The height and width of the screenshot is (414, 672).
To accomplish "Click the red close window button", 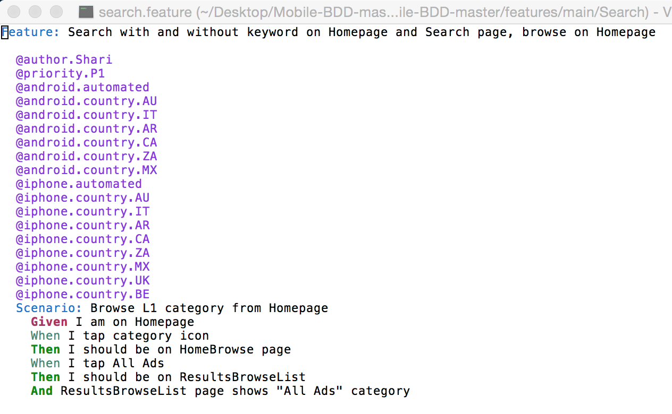I will (15, 11).
